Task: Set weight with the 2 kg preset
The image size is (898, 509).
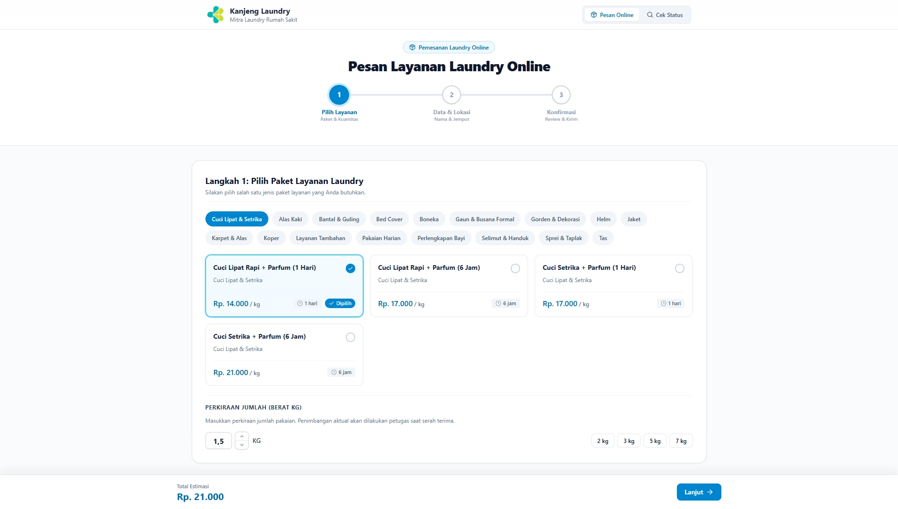Action: [603, 441]
